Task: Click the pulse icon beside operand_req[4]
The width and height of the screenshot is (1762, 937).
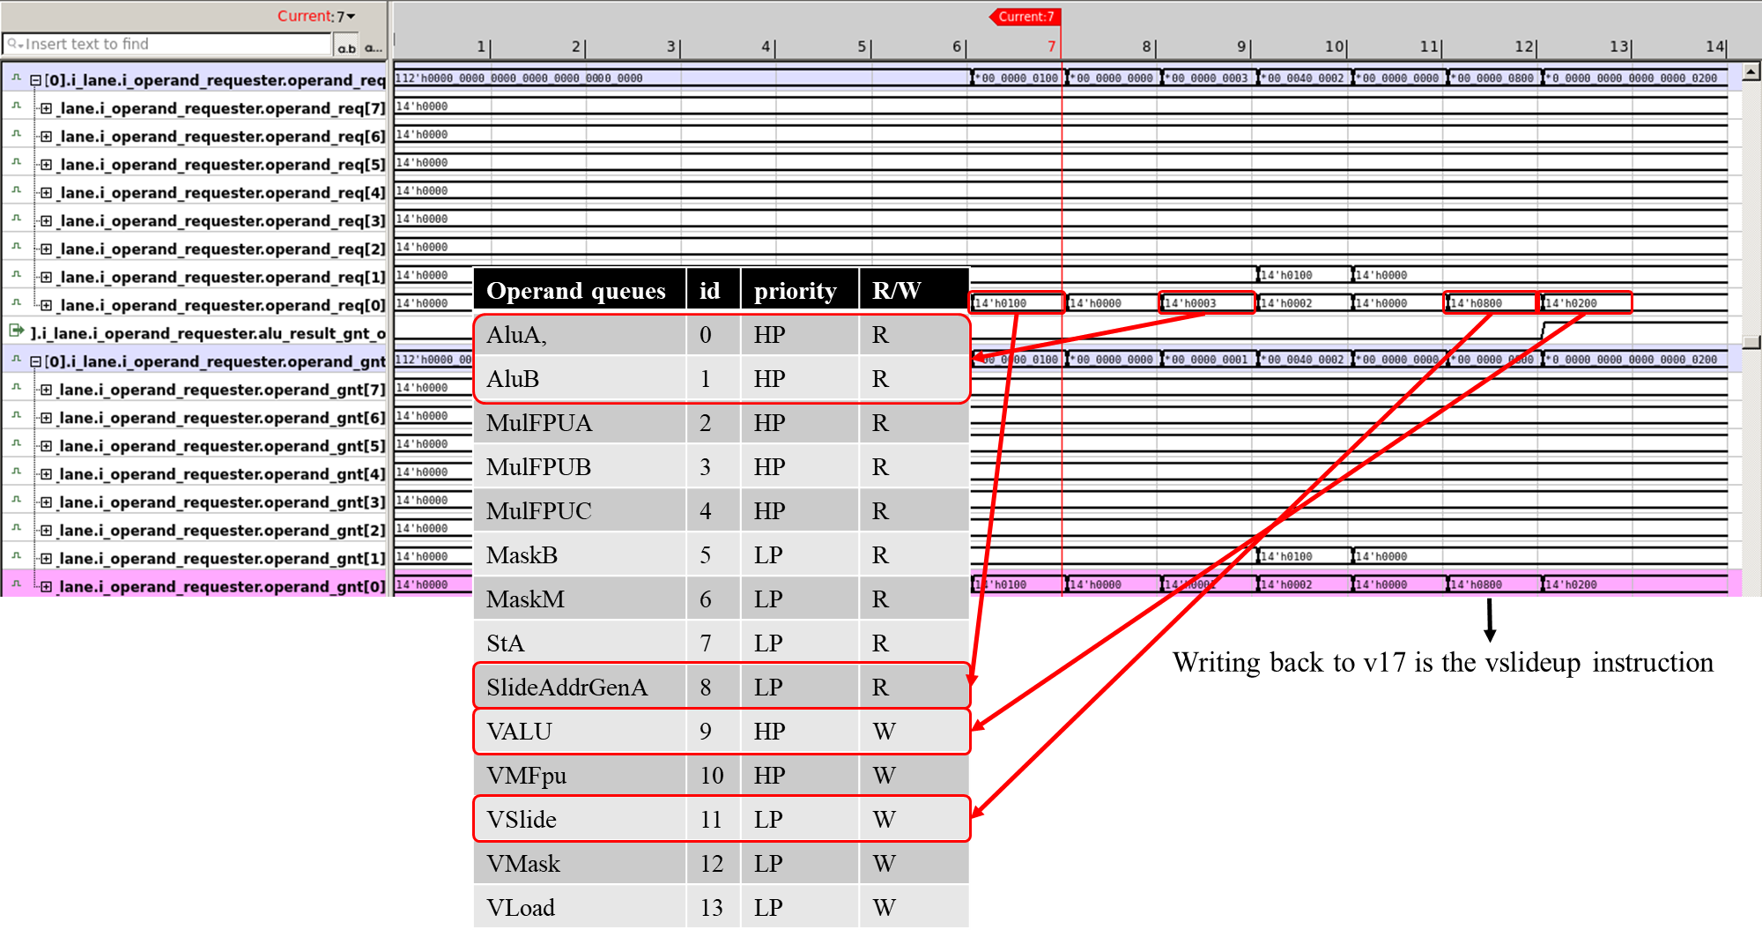Action: 14,192
